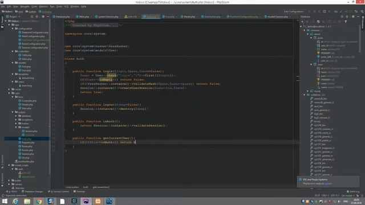Click the synchronize icon in Database toolbar
The height and width of the screenshot is (205, 365).
(x=318, y=22)
